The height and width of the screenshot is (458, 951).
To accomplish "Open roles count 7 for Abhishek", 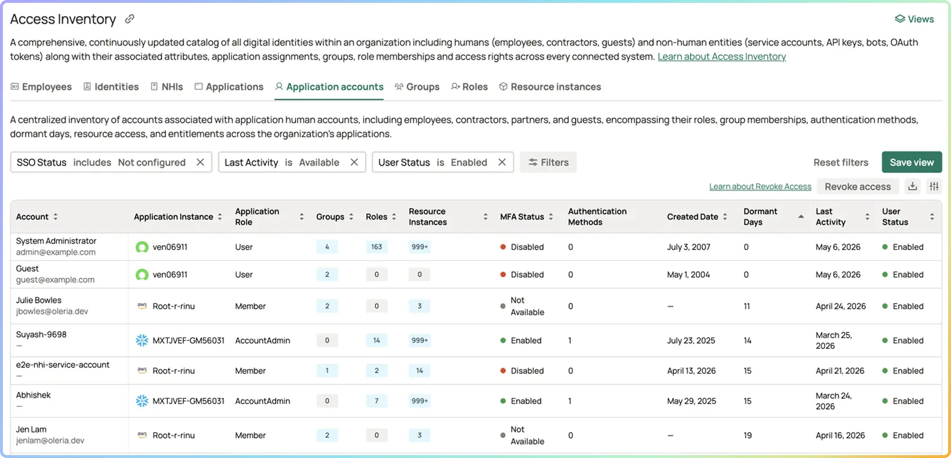I will tap(377, 401).
